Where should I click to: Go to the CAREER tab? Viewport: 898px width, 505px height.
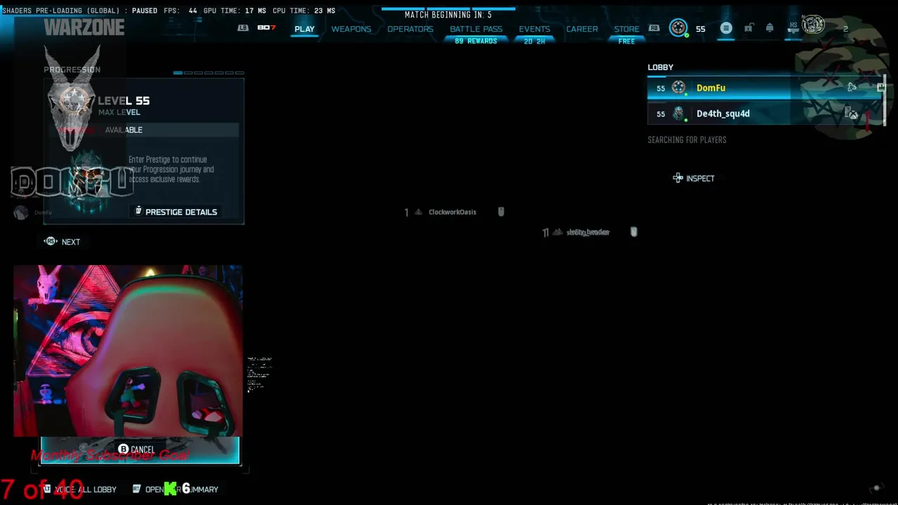pyautogui.click(x=582, y=29)
